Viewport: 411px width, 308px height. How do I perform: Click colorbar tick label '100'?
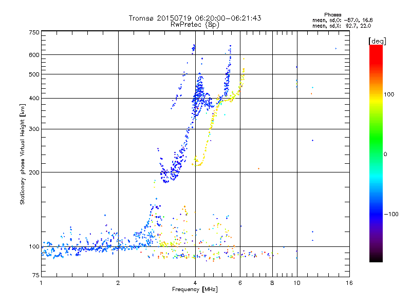389,94
